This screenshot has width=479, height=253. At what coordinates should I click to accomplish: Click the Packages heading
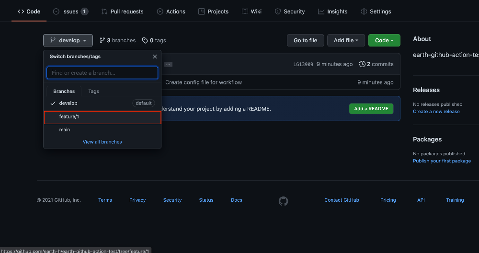point(427,139)
